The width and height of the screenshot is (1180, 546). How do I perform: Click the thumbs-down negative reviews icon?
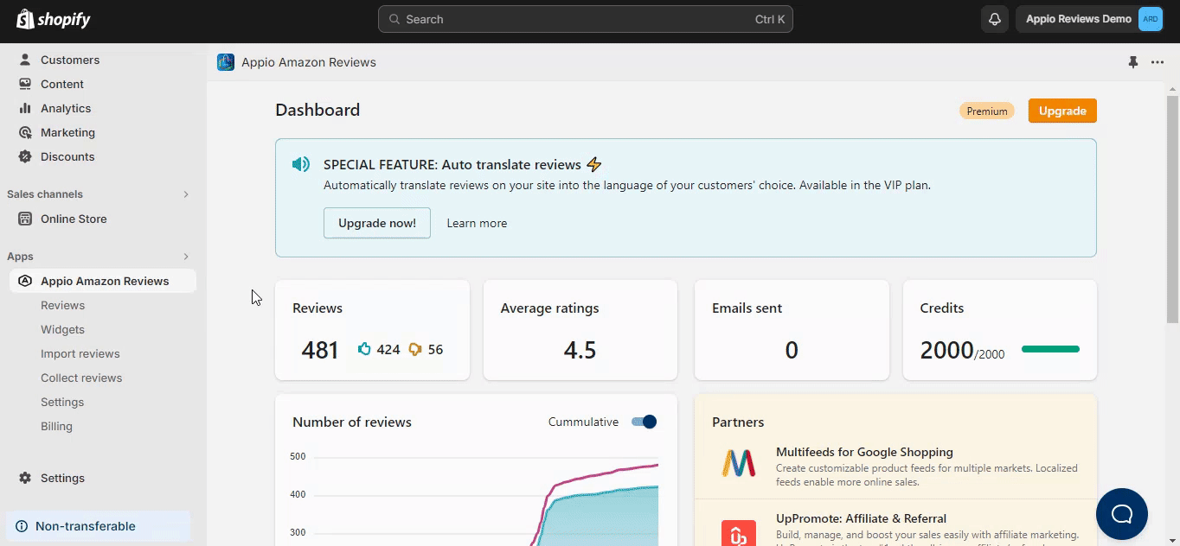415,349
